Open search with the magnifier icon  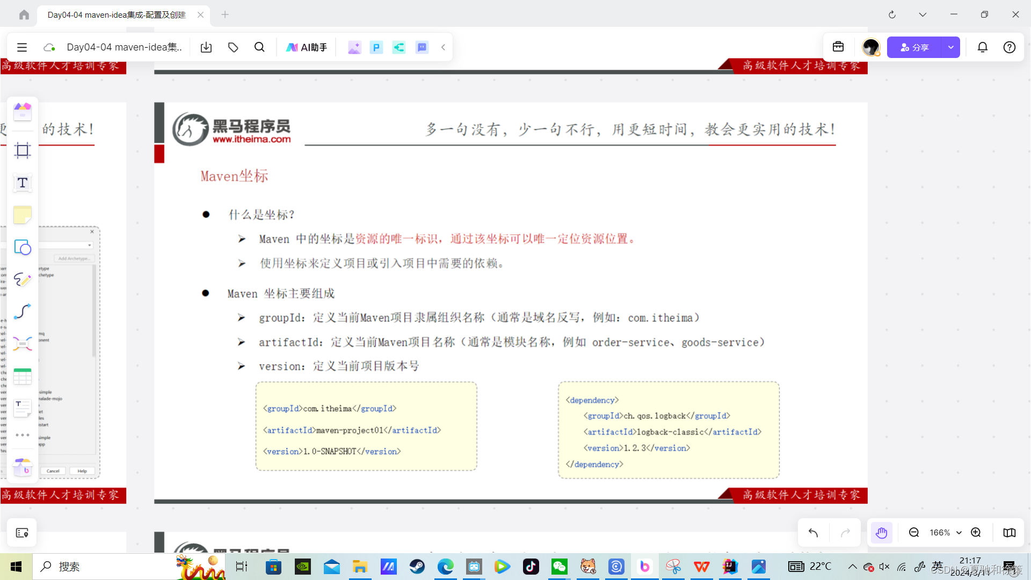(259, 47)
